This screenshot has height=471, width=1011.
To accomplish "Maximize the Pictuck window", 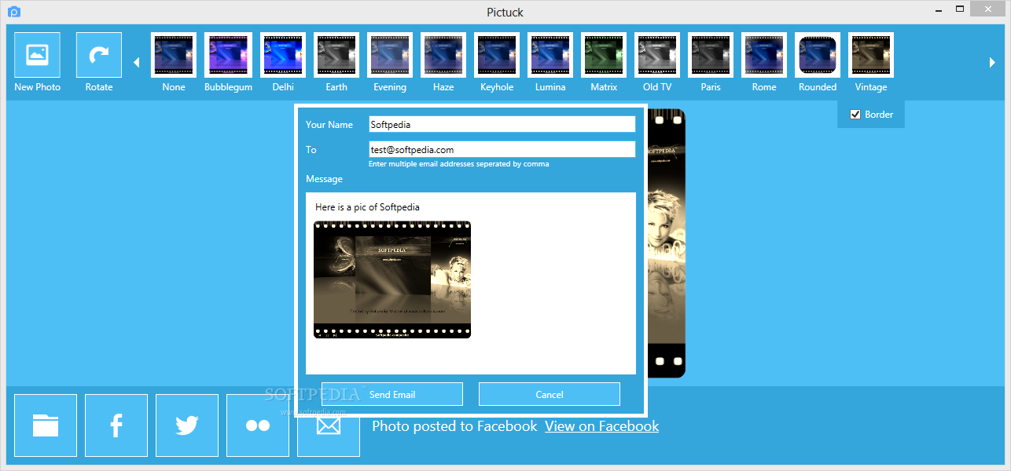I will click(x=960, y=10).
